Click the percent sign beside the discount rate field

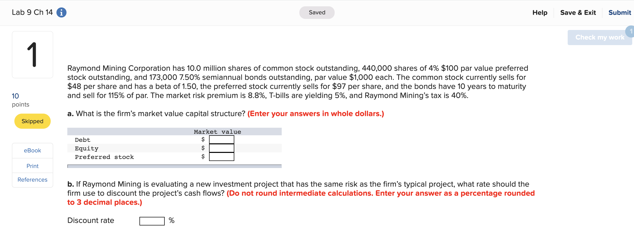pos(172,220)
